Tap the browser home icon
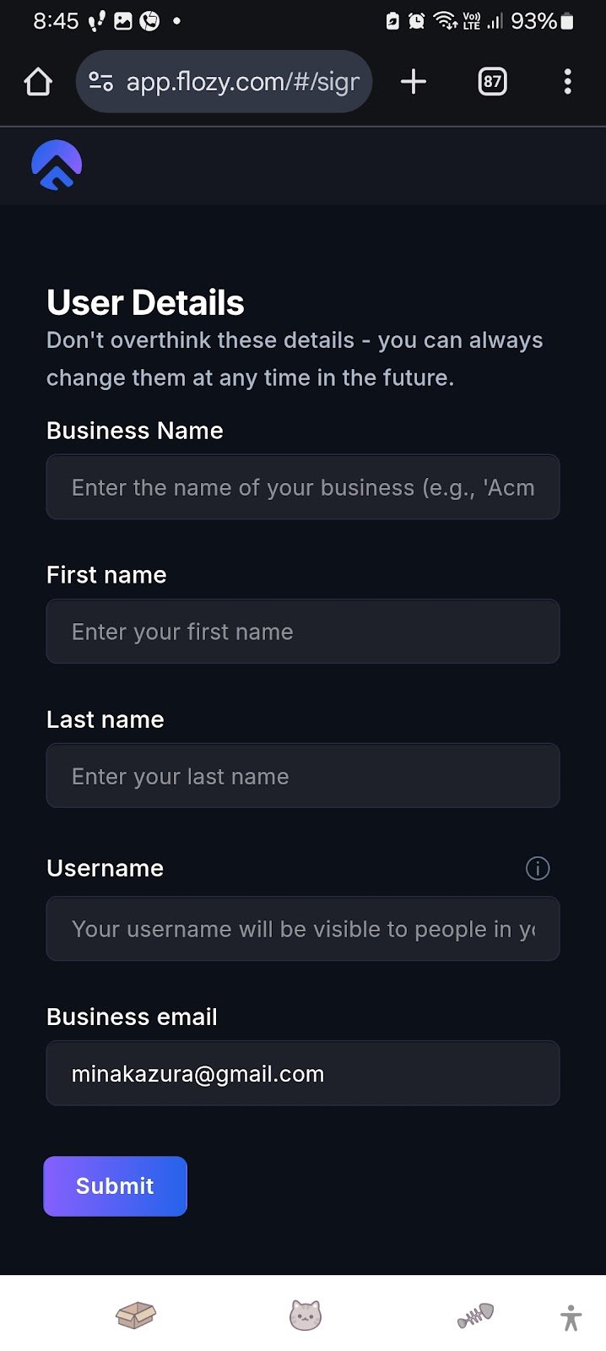This screenshot has height=1351, width=606. click(38, 82)
